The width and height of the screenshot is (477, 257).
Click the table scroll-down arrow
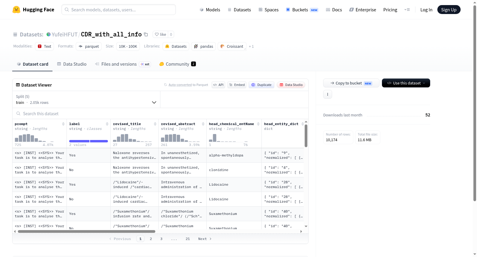coord(306,227)
